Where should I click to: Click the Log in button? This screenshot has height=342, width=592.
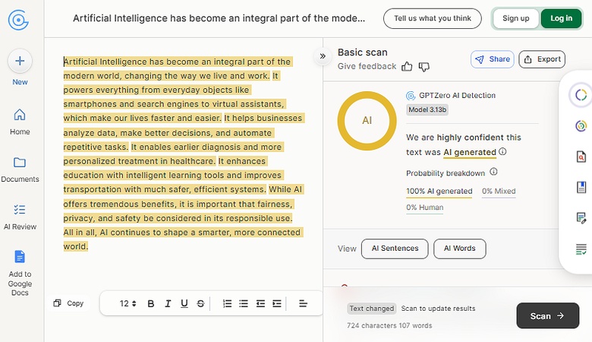561,18
